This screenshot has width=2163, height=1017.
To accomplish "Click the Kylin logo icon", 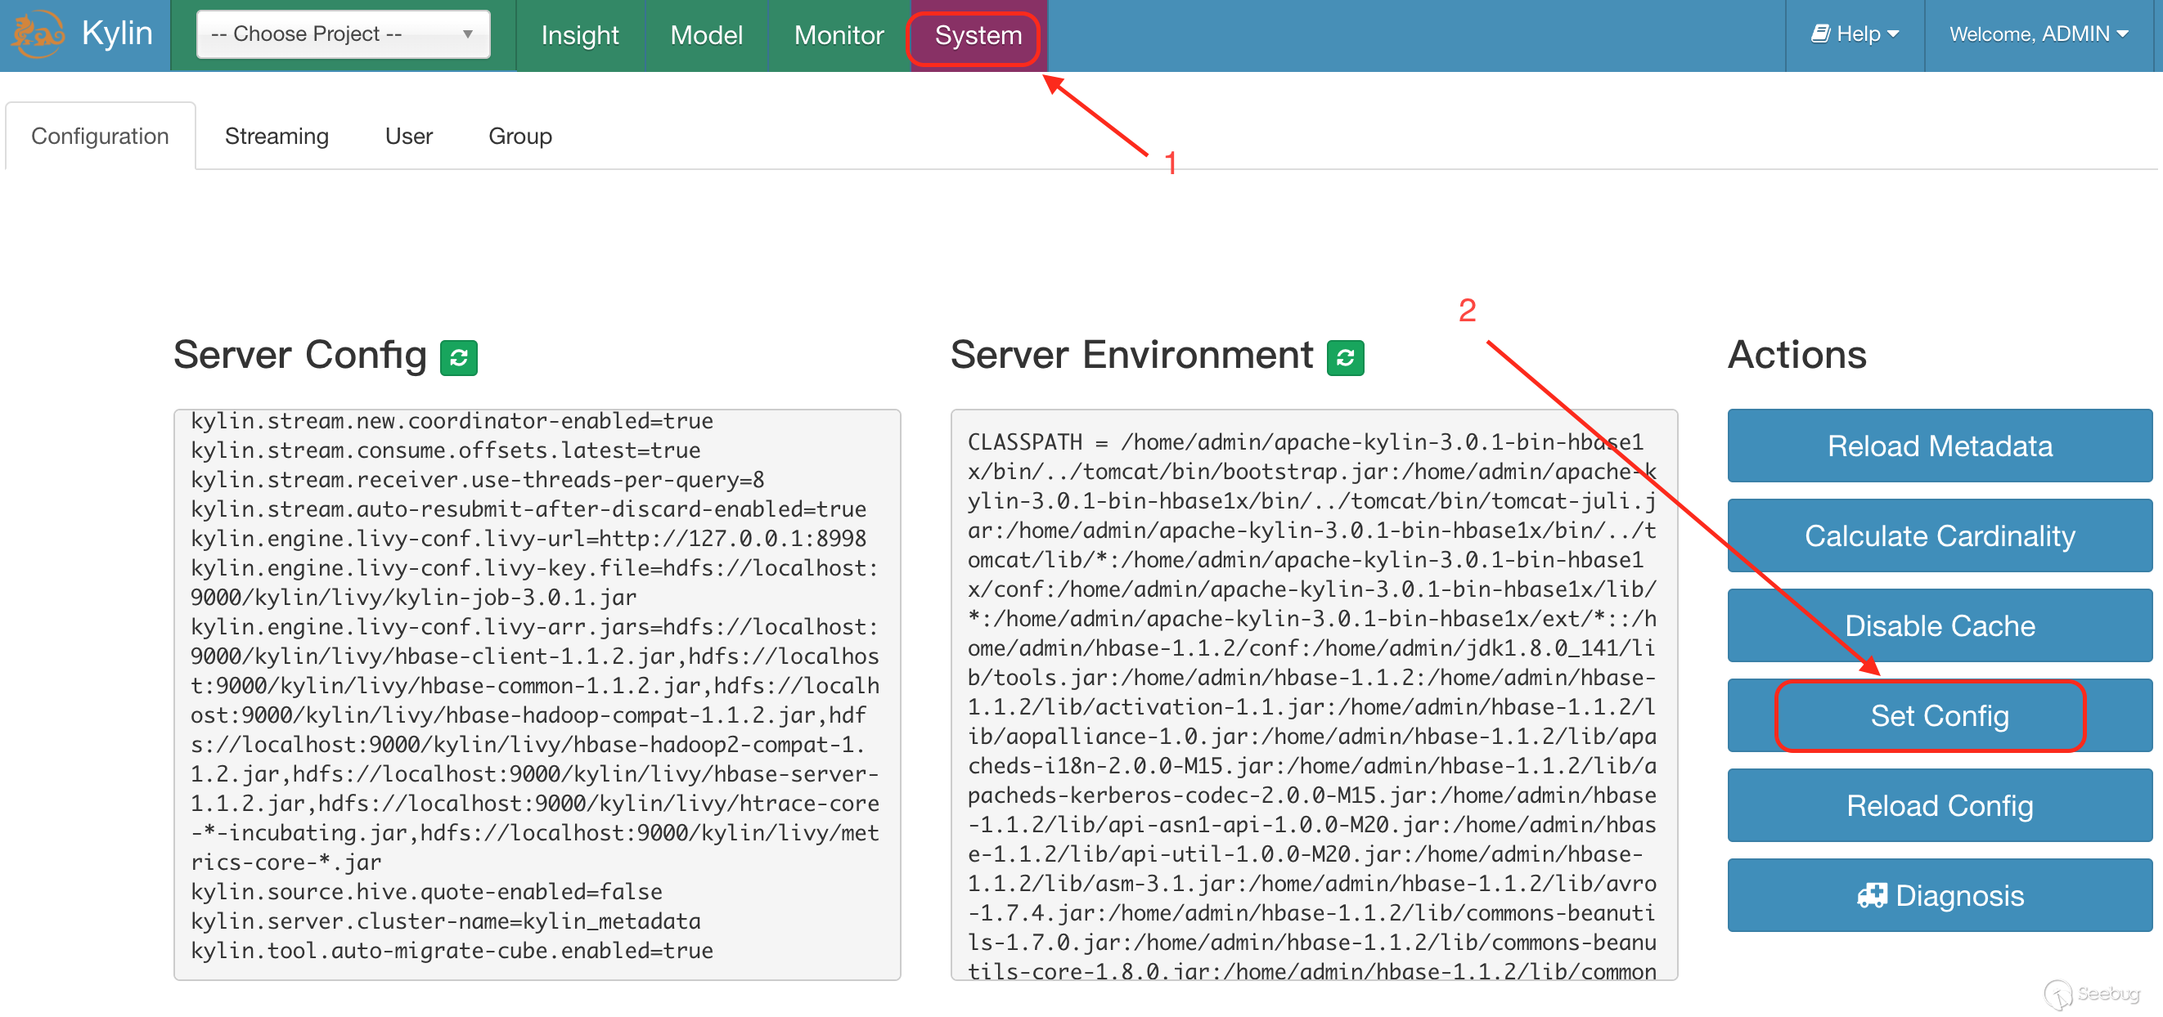I will 38,34.
